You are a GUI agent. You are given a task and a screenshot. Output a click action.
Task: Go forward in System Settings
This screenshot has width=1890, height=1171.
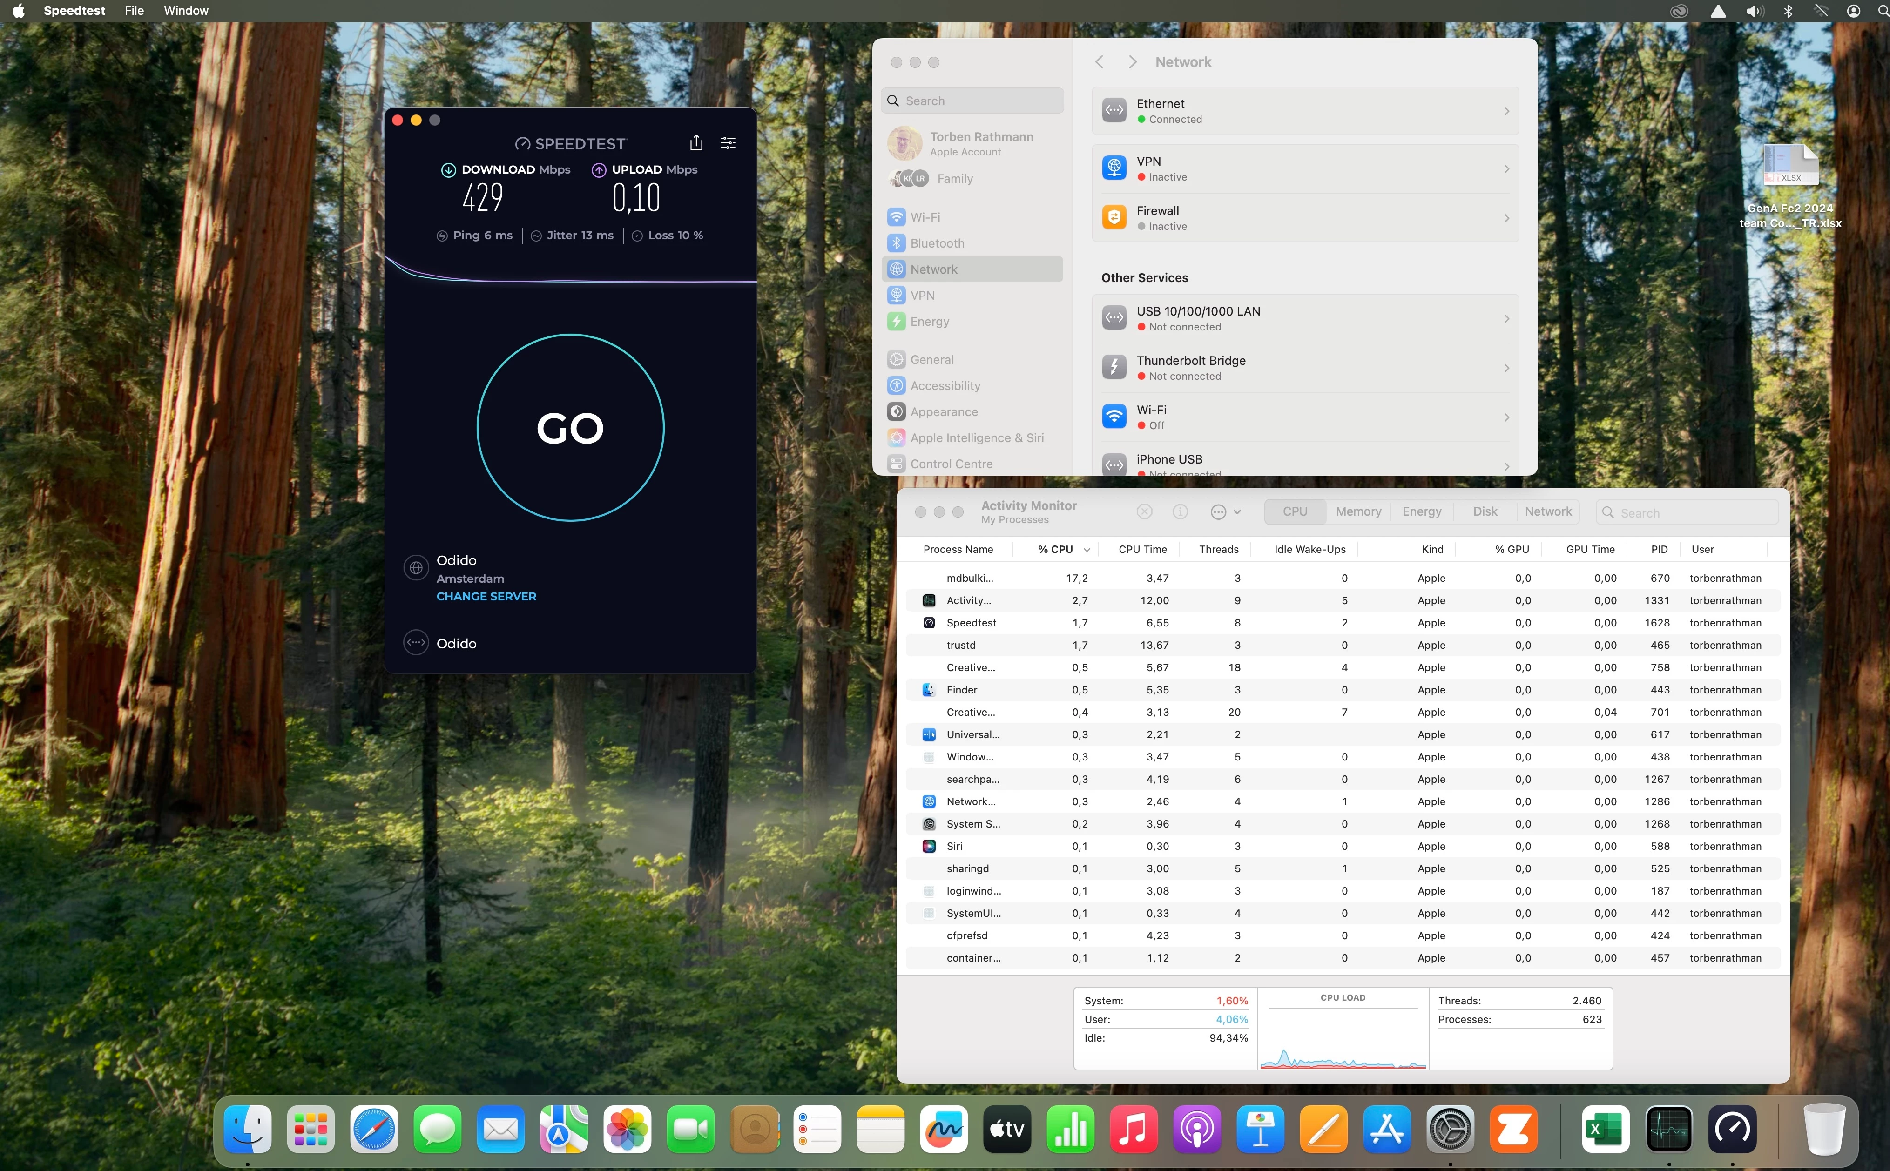click(1133, 62)
